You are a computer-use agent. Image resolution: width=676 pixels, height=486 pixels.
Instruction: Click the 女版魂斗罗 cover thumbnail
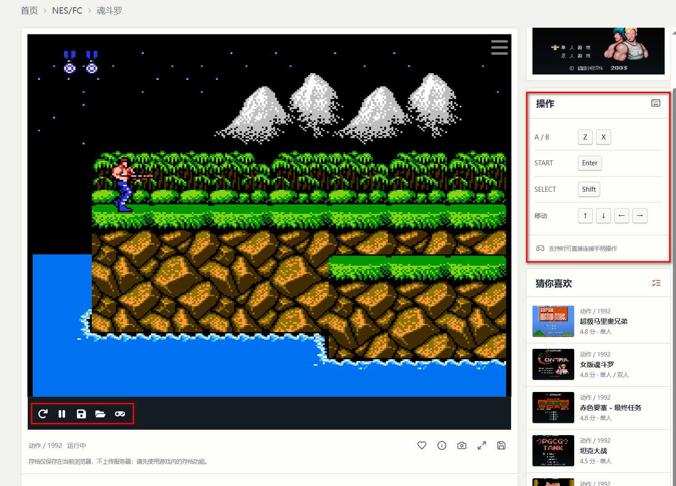click(x=553, y=364)
